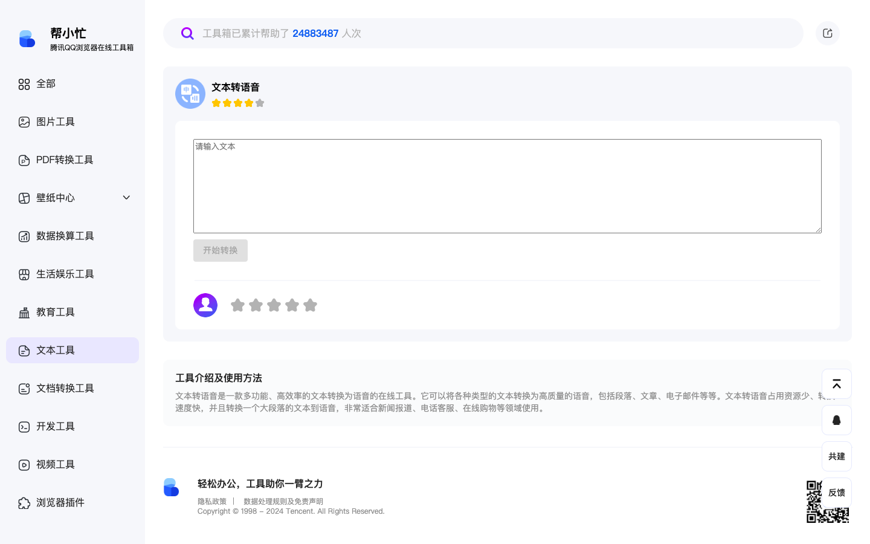
Task: Select the 开发工具 sidebar icon
Action: pos(24,426)
